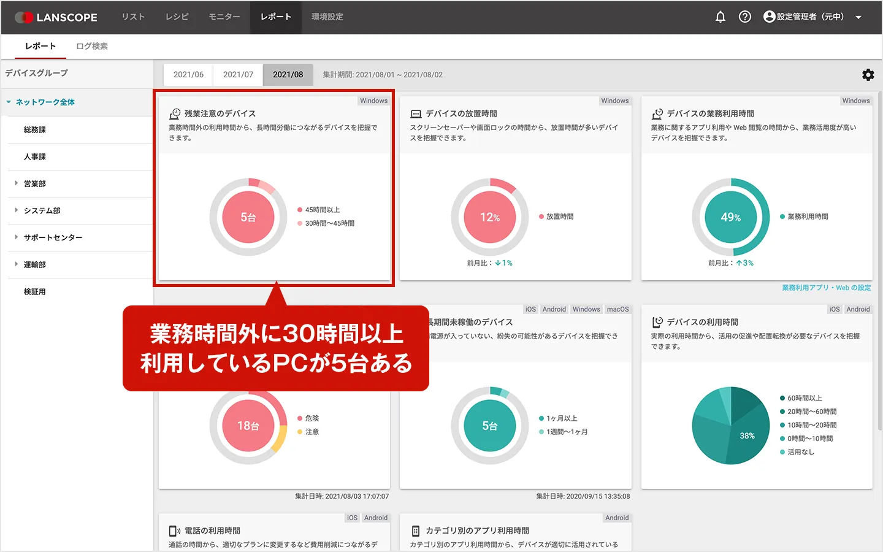Expand the システム部 tree node

click(17, 210)
